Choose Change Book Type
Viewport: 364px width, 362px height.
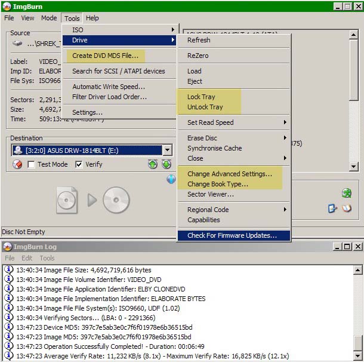(234, 184)
